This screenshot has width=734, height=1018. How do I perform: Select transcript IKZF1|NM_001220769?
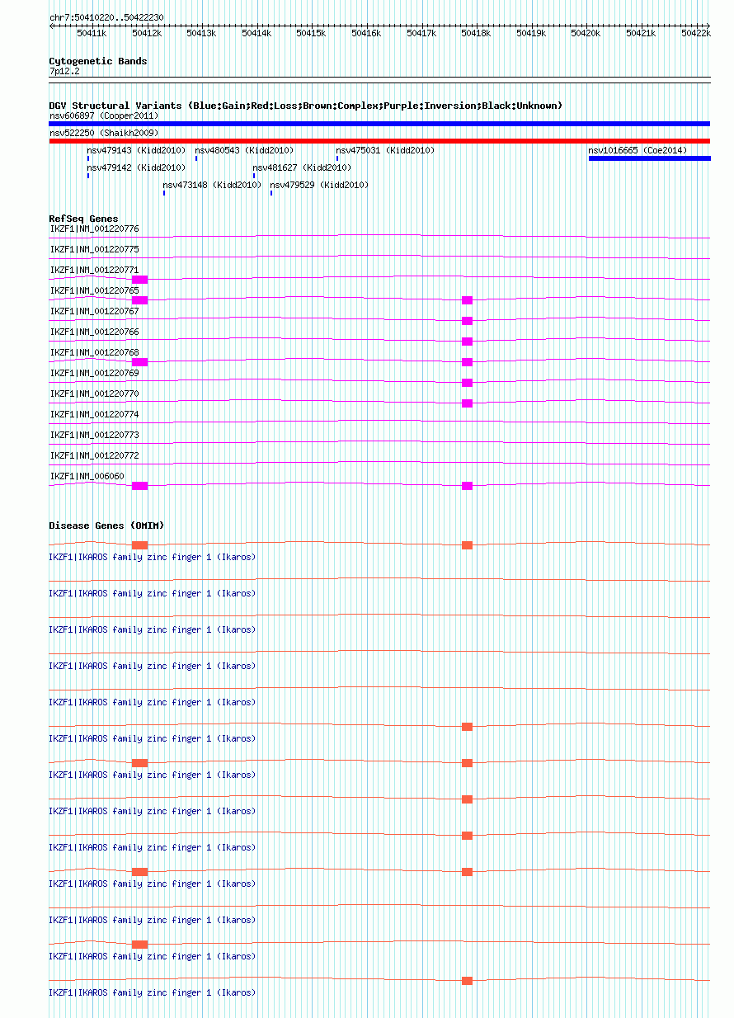click(x=95, y=373)
